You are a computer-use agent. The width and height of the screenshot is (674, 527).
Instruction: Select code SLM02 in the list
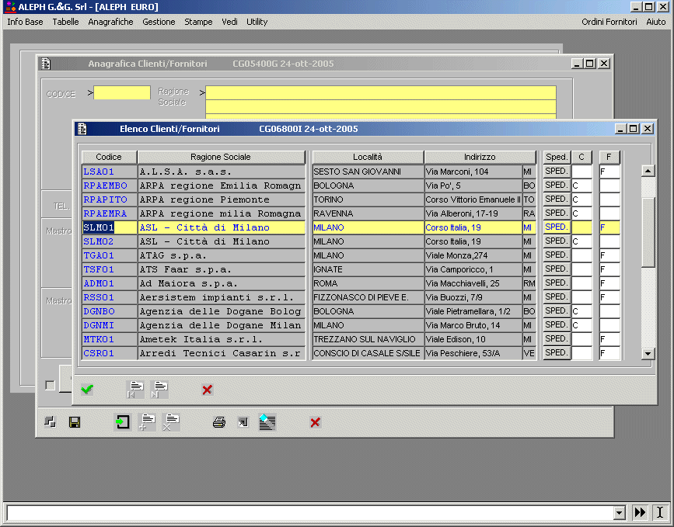tap(109, 241)
